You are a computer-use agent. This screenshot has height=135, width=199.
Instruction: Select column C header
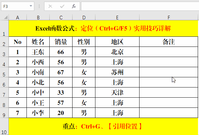tap(61, 17)
